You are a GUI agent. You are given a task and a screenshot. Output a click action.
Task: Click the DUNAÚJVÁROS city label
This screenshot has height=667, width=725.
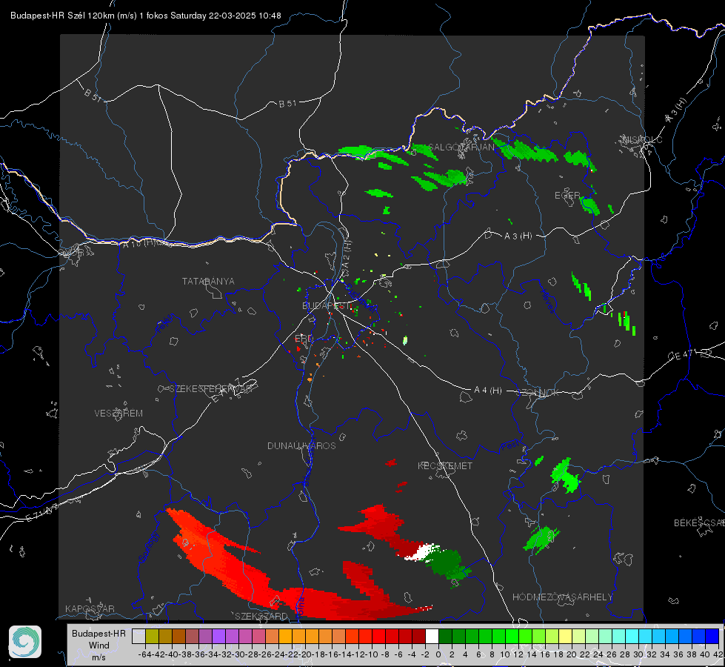pyautogui.click(x=301, y=445)
